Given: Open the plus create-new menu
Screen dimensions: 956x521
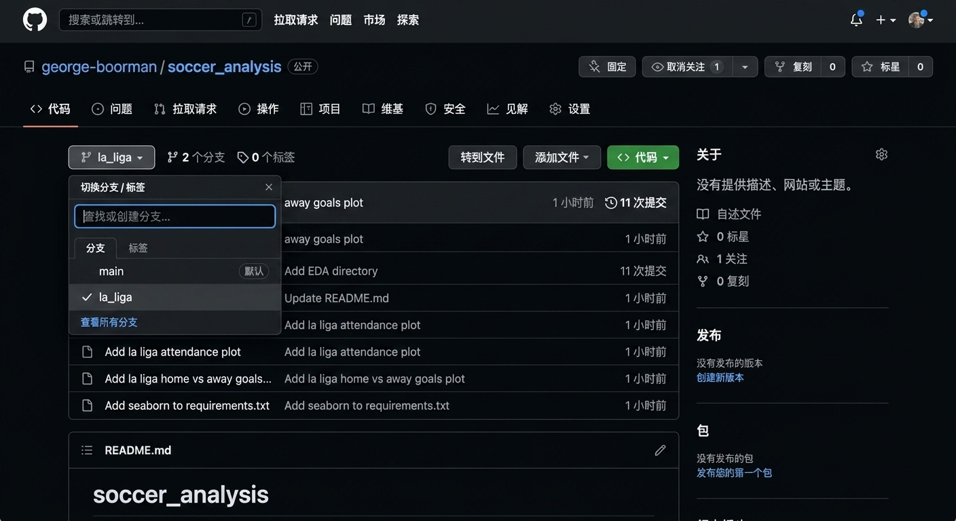Looking at the screenshot, I should tap(885, 20).
